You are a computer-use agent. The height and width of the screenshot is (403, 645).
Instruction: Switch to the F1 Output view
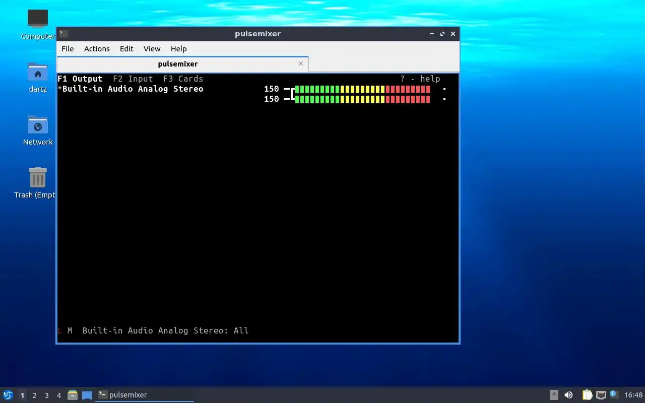click(80, 79)
